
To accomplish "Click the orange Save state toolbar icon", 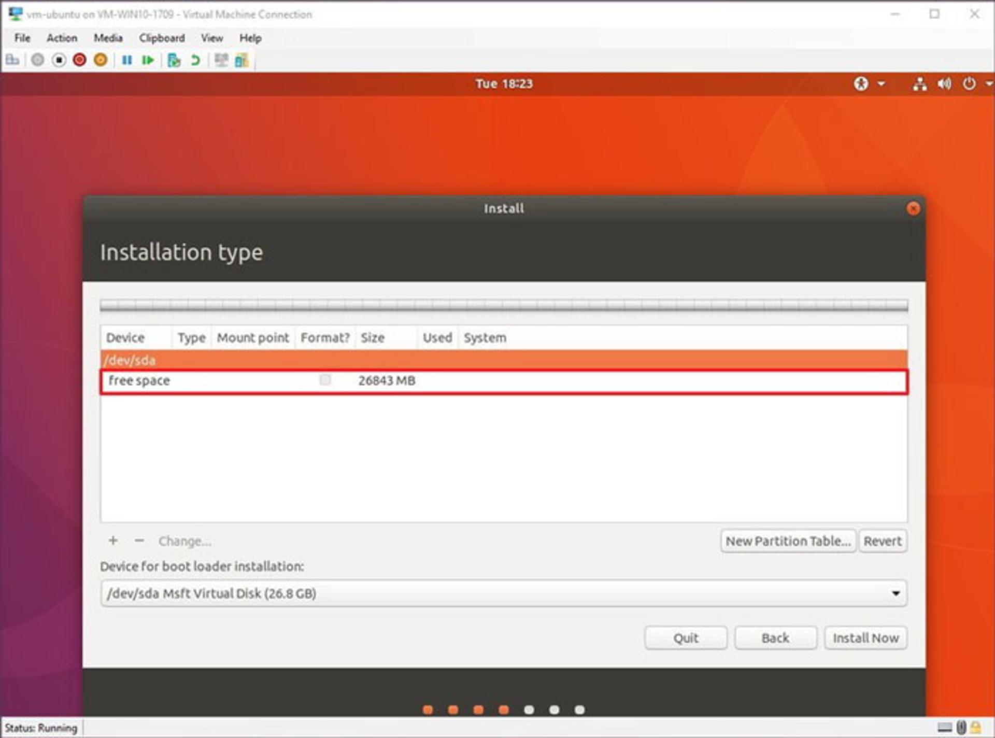I will pos(101,60).
